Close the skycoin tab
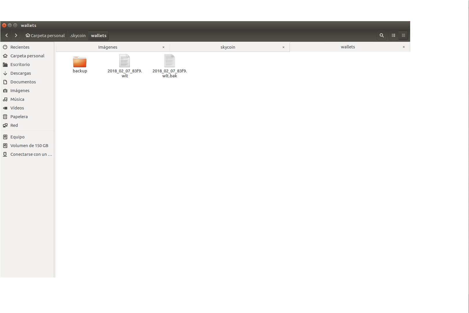The image size is (469, 313). click(283, 47)
